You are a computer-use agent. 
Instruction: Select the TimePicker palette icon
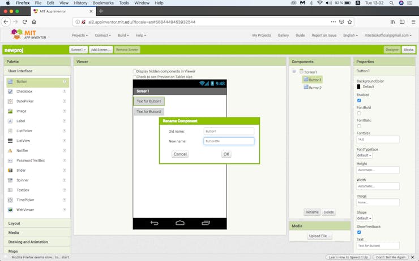click(x=10, y=200)
